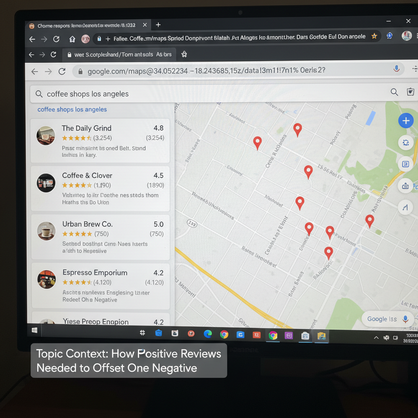Viewport: 418px width, 418px height.
Task: Click the blue coffee shops los angeles link
Action: [72, 109]
